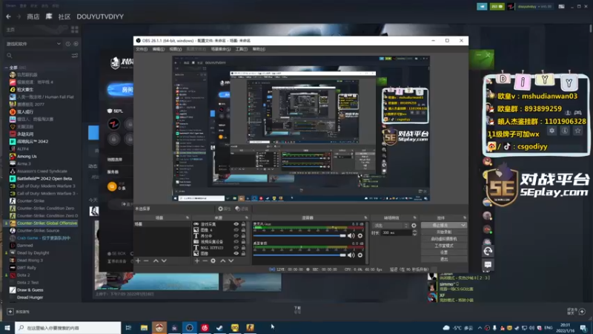
Task: Click Steam library ready-to-play filter icon
Action: (76, 44)
